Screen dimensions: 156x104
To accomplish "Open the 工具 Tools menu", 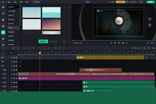I will [15, 2].
